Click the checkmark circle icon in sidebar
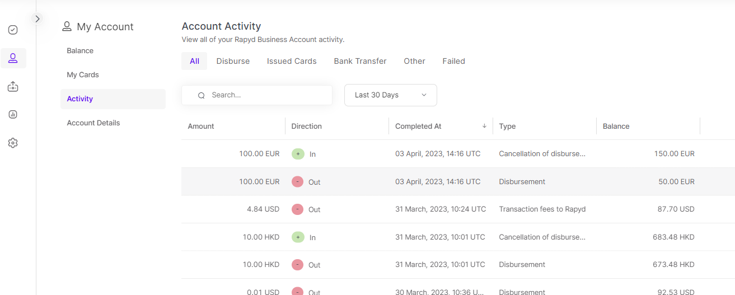Viewport: 735px width, 295px height. (13, 30)
